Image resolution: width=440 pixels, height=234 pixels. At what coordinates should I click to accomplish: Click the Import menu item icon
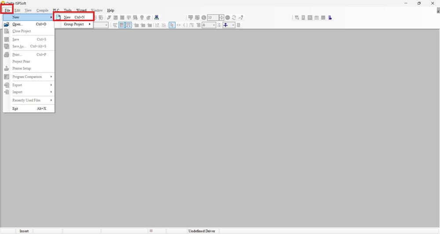pyautogui.click(x=7, y=92)
